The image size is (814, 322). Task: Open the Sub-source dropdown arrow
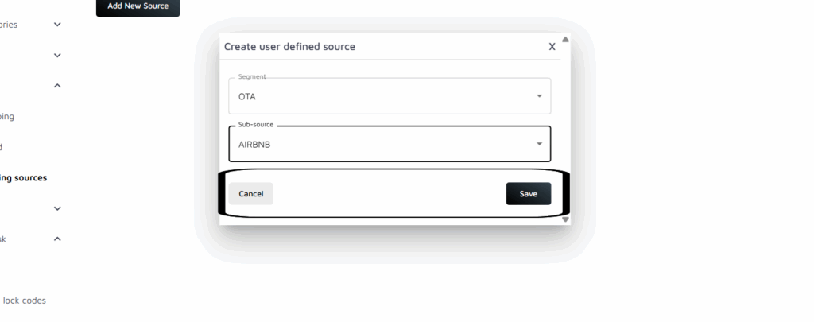[x=539, y=144]
